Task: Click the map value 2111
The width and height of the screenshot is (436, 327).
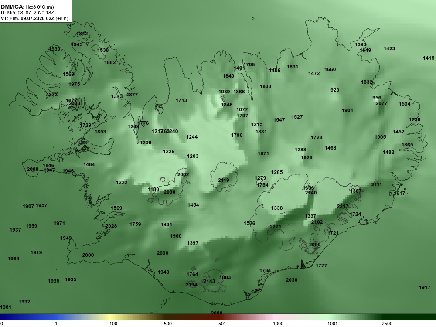Action: tap(377, 184)
